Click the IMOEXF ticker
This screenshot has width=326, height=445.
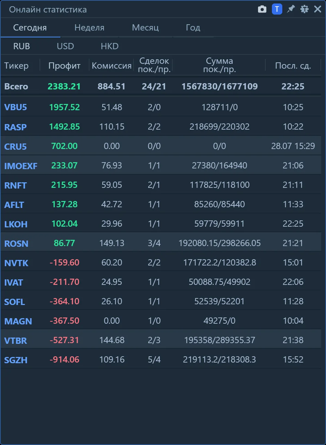tap(21, 166)
